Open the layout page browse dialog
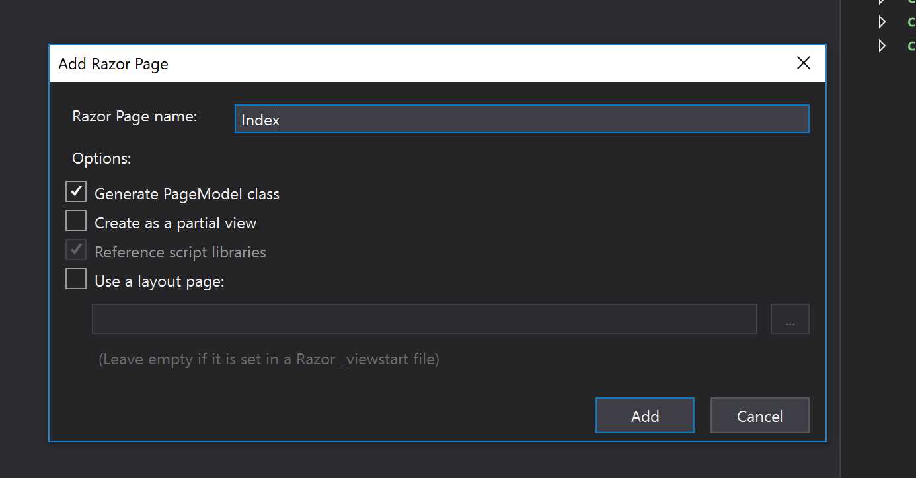The width and height of the screenshot is (916, 478). click(790, 318)
